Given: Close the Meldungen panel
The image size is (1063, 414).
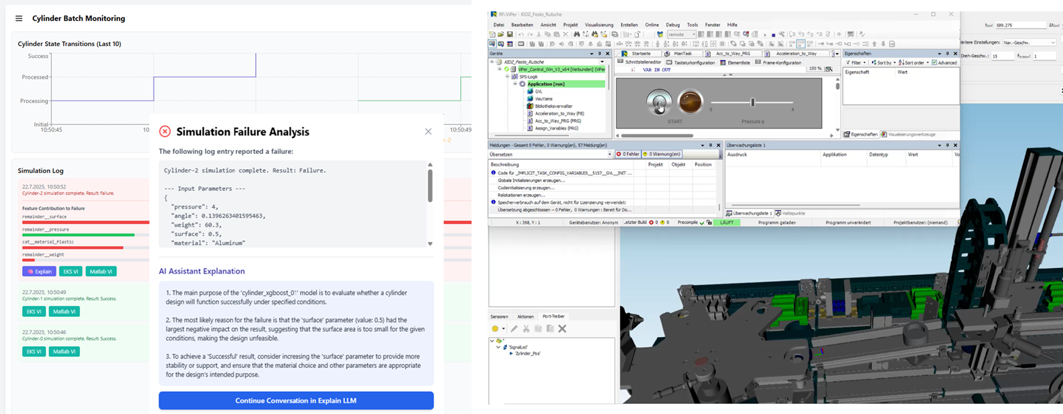Looking at the screenshot, I should point(719,145).
